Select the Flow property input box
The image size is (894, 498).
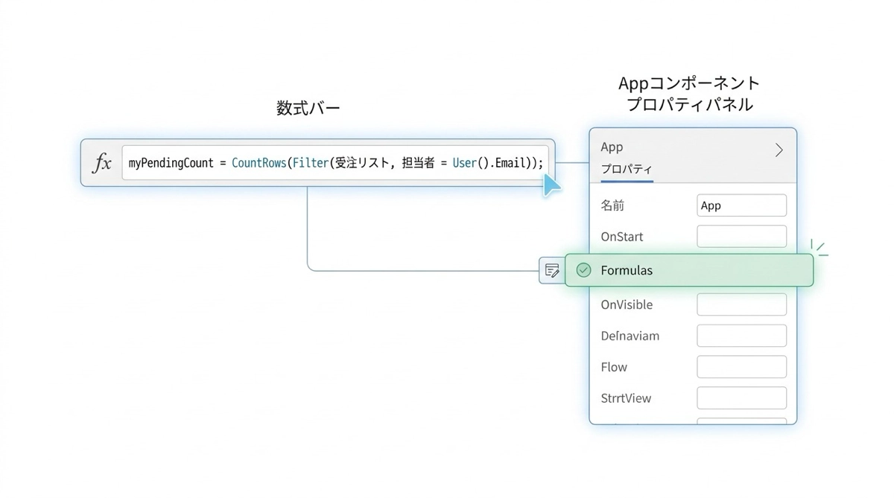tap(741, 367)
